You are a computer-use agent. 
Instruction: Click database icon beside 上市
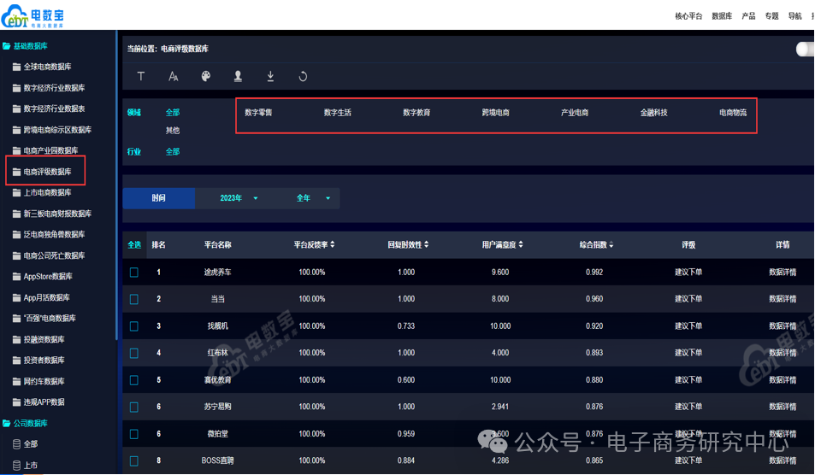coord(16,465)
